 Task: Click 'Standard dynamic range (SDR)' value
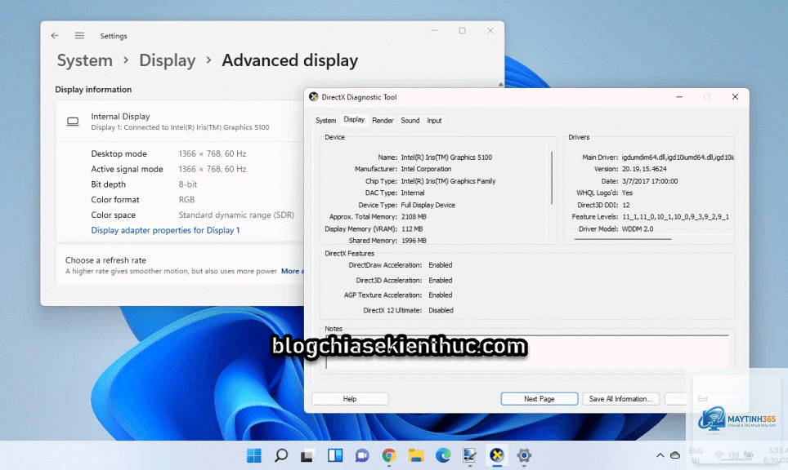(x=236, y=215)
